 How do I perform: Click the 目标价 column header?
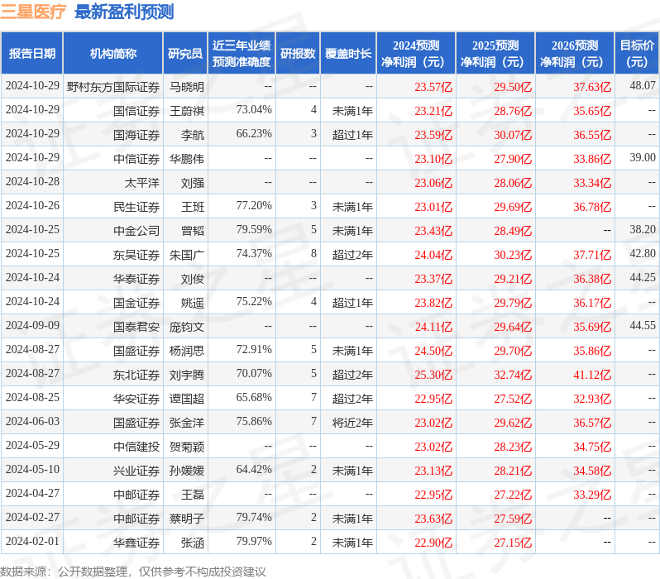click(637, 54)
